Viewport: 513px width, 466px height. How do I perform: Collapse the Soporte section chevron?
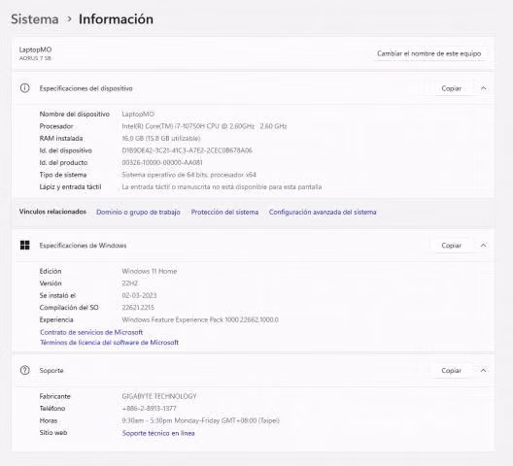[x=484, y=370]
